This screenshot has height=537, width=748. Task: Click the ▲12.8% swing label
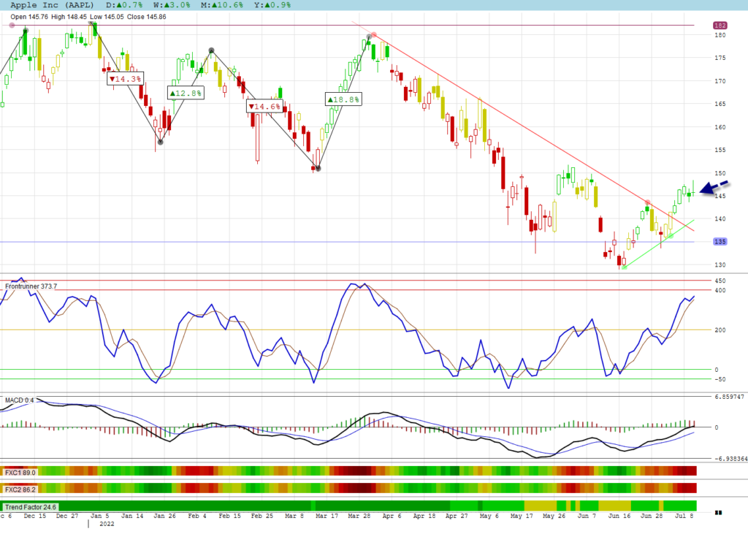coord(186,93)
